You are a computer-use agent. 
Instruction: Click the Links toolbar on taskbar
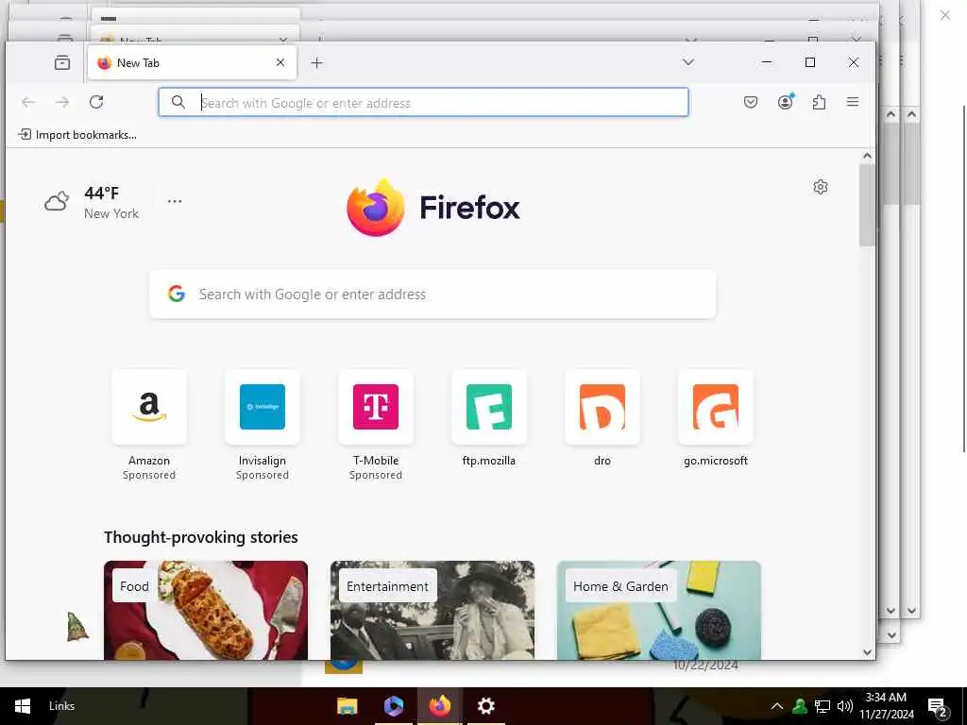pos(61,706)
